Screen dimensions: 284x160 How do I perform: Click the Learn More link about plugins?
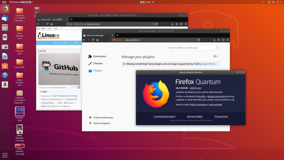tap(209, 64)
